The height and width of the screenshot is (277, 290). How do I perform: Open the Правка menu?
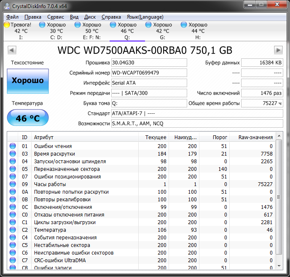click(33, 17)
